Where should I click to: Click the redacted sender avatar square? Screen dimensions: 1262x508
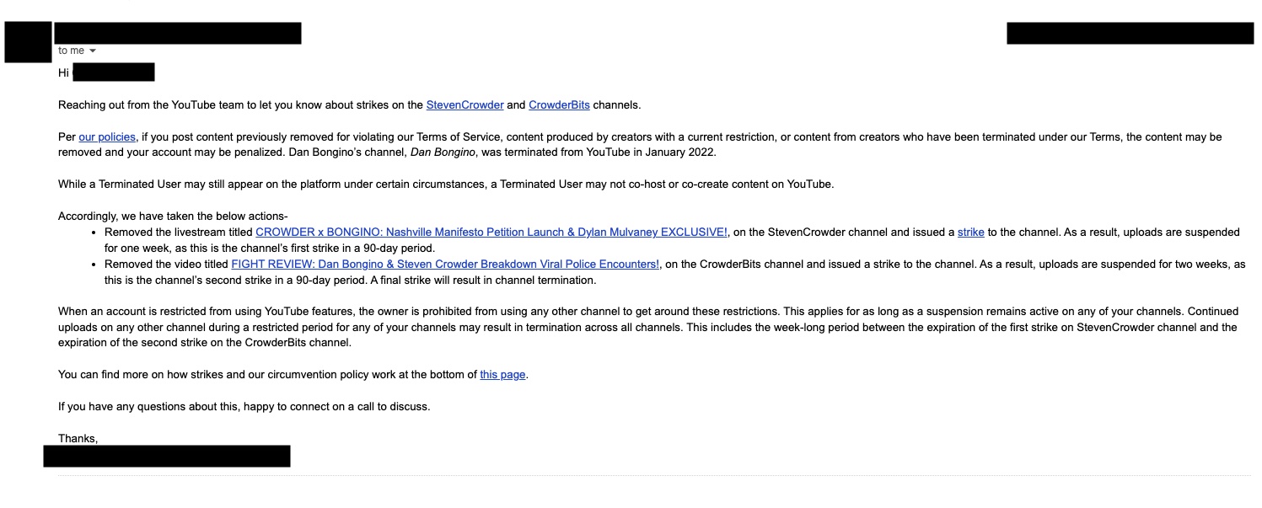click(x=28, y=42)
